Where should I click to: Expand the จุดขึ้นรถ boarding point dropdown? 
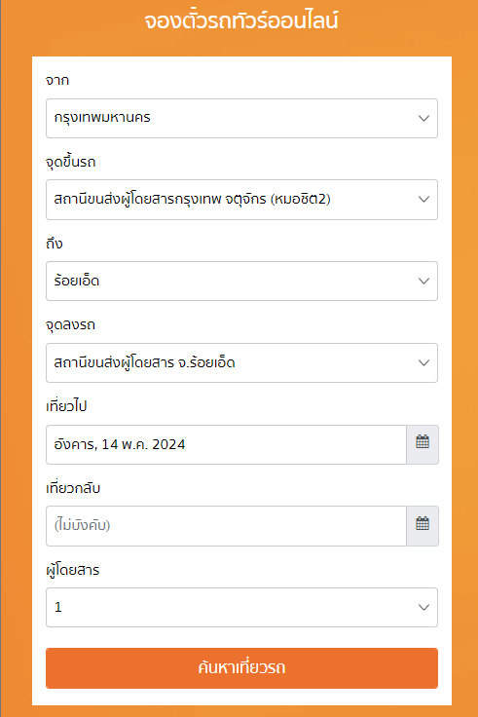coord(241,200)
